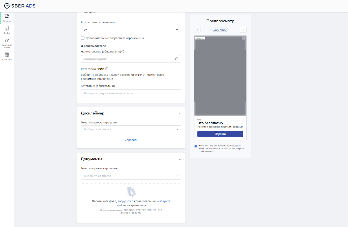Viewport: 348px width, 227px height.
Task: Open the help tooltip next to Наименование
Action: click(122, 52)
